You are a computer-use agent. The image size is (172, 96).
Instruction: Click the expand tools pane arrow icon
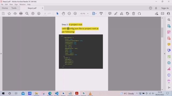click(x=169, y=87)
